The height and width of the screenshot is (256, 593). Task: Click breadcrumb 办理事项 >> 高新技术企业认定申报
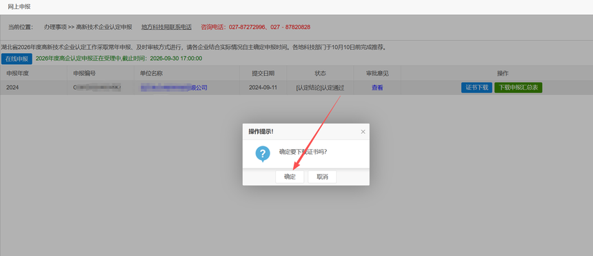point(88,27)
